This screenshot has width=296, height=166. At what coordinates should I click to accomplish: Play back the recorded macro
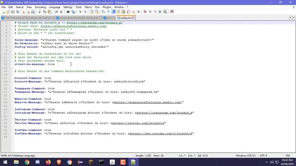155,12
